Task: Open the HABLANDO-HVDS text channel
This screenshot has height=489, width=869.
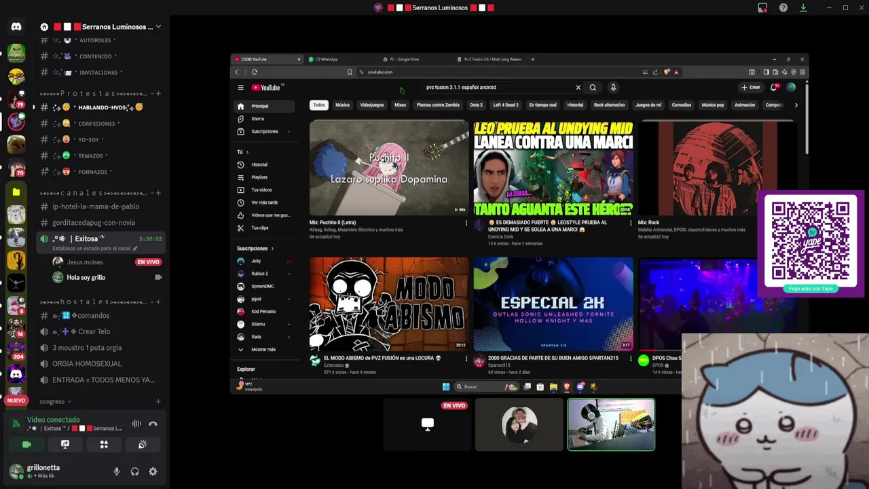Action: [100, 107]
